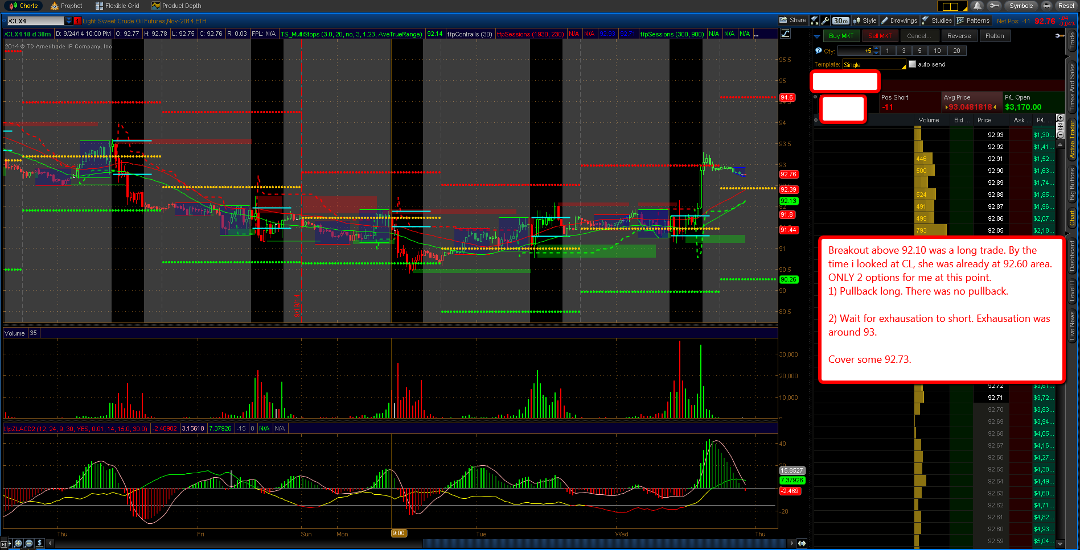The image size is (1080, 550).
Task: Open the Charts tab
Action: click(23, 6)
